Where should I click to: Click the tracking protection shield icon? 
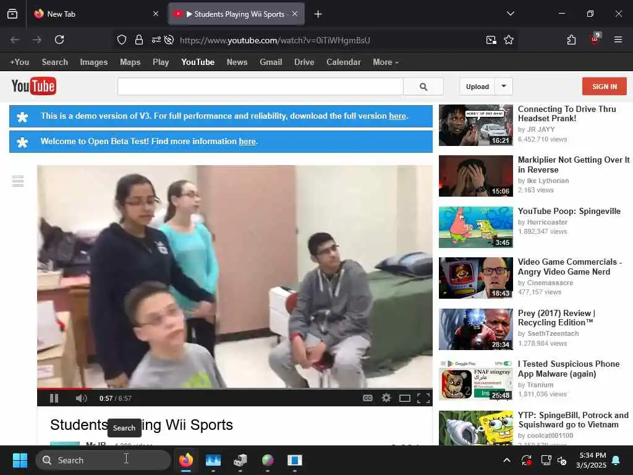(x=122, y=40)
